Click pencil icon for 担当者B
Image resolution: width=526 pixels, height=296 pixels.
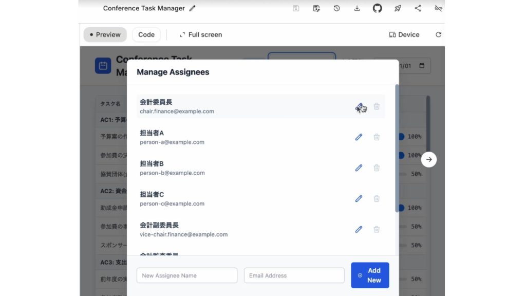pyautogui.click(x=359, y=168)
